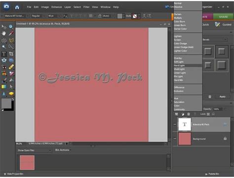Open the text color dropdown arrow
The image size is (234, 178).
coord(124,16)
